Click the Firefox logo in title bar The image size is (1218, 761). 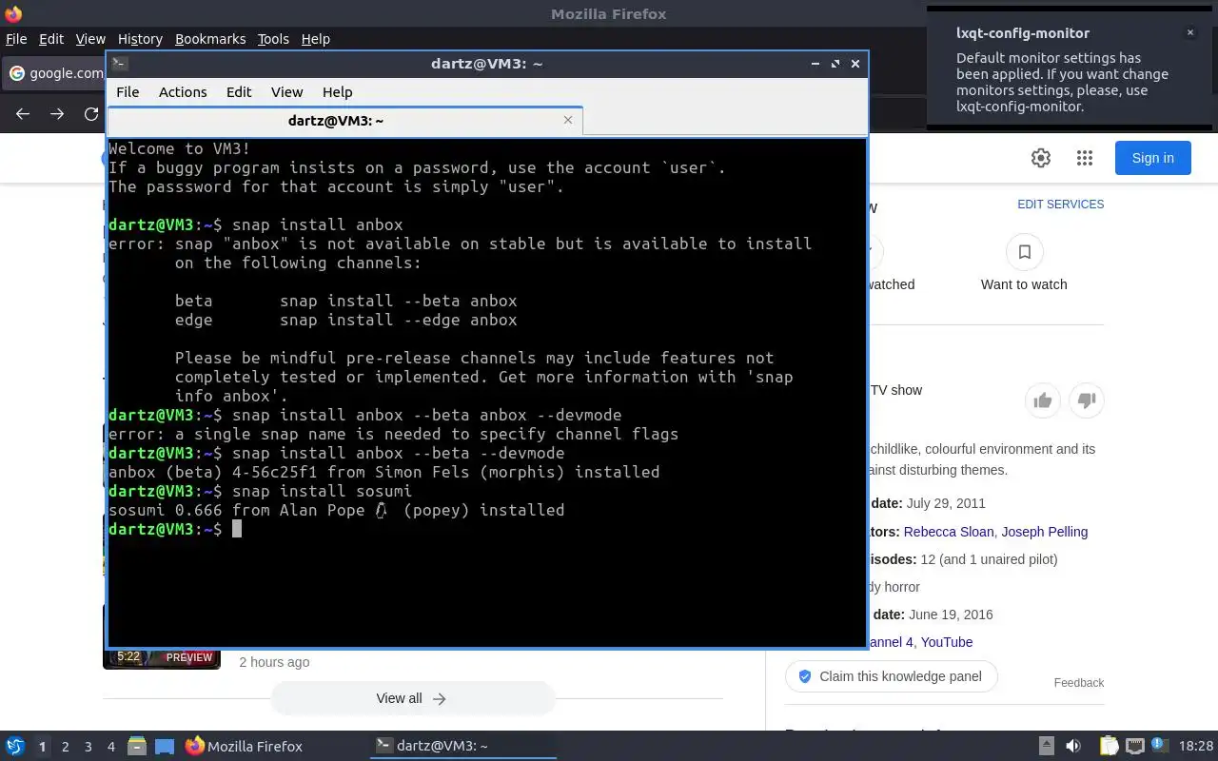click(x=13, y=14)
